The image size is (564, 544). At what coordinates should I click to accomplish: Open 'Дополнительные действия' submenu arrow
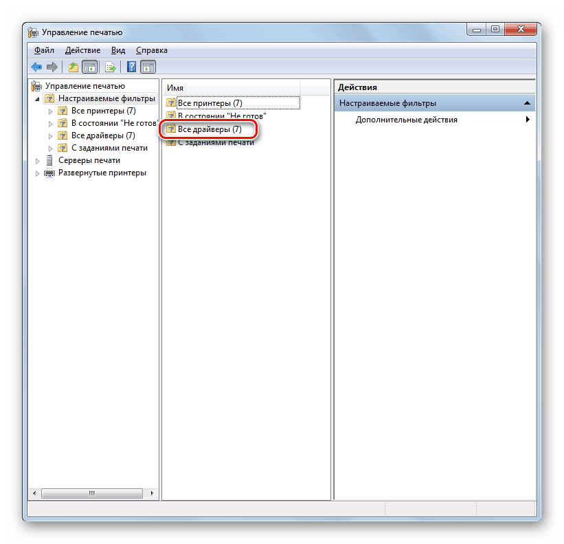tap(528, 120)
